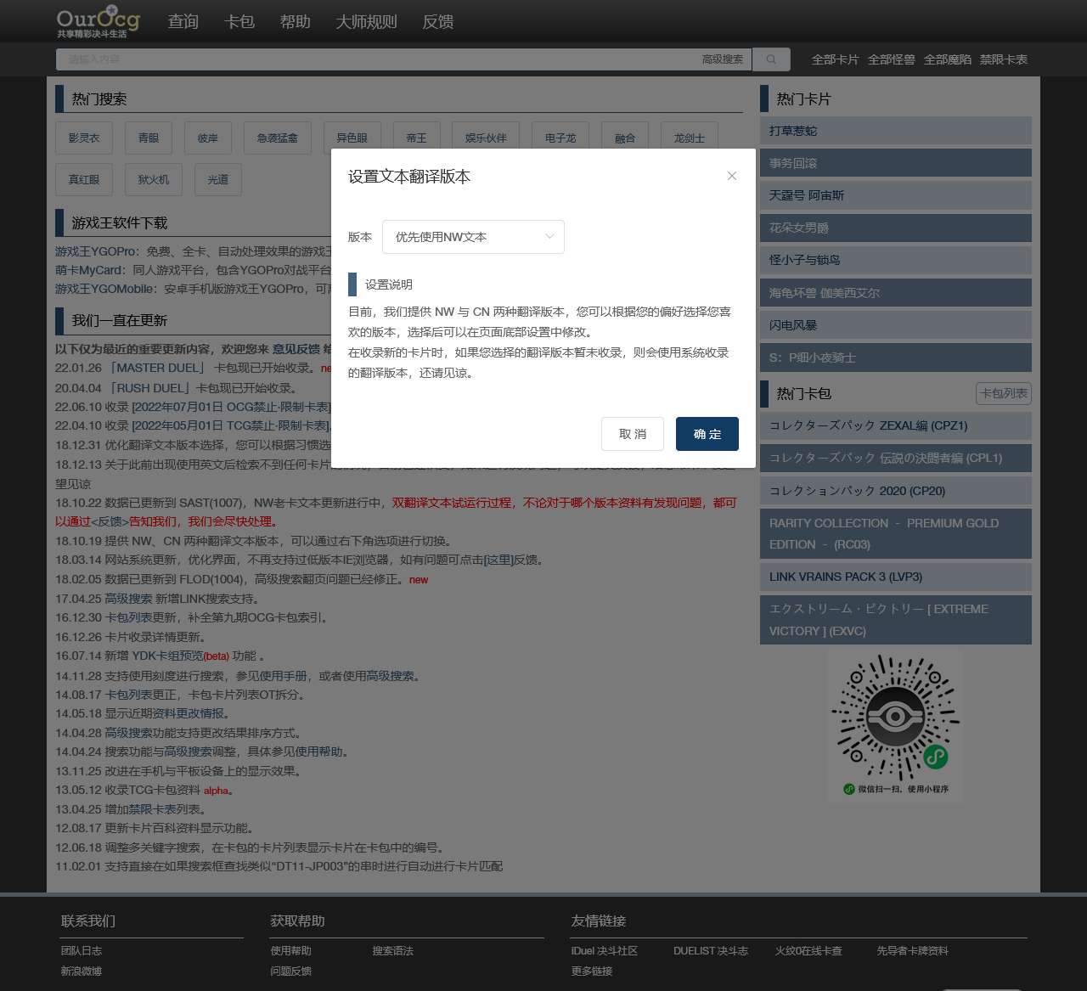Viewport: 1087px width, 991px height.
Task: Open the 使用帮助 footer link
Action: coord(290,951)
